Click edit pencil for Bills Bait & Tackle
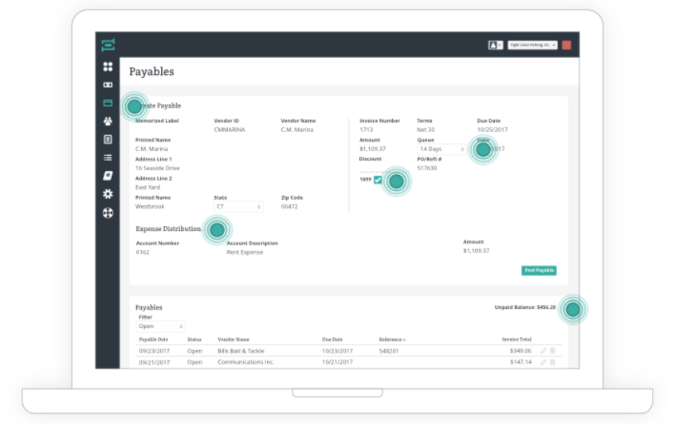Screen dimensions: 675x425 tap(544, 351)
